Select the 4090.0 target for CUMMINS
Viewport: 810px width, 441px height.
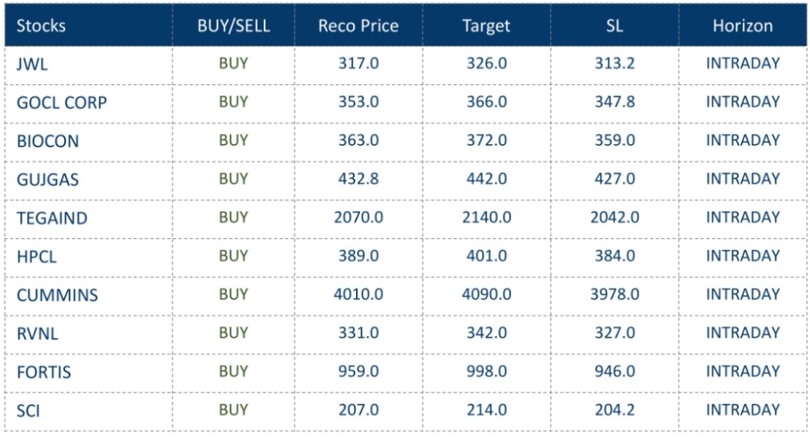tap(486, 294)
